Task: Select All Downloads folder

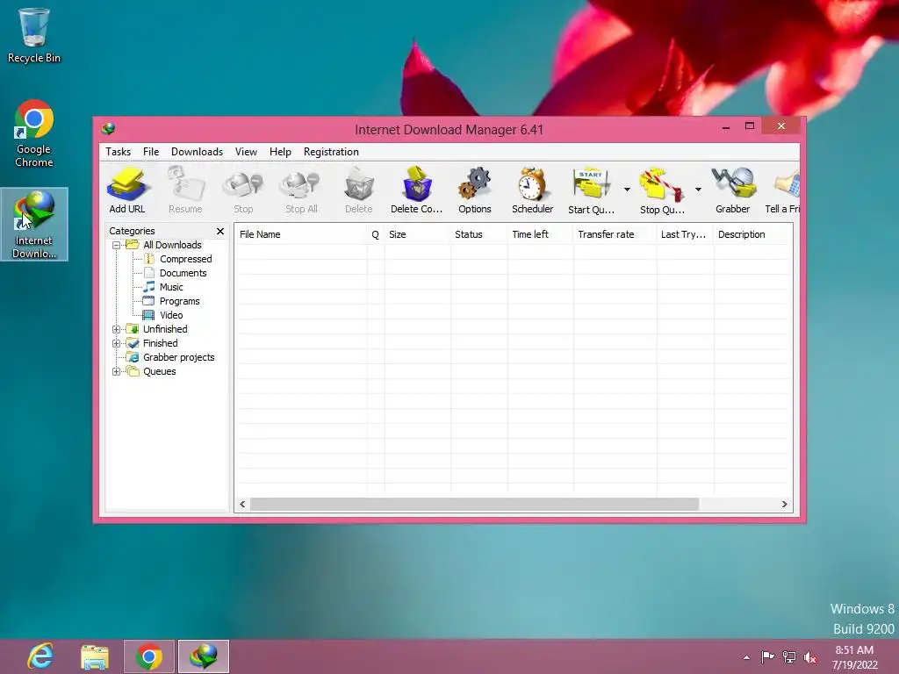Action: (172, 245)
